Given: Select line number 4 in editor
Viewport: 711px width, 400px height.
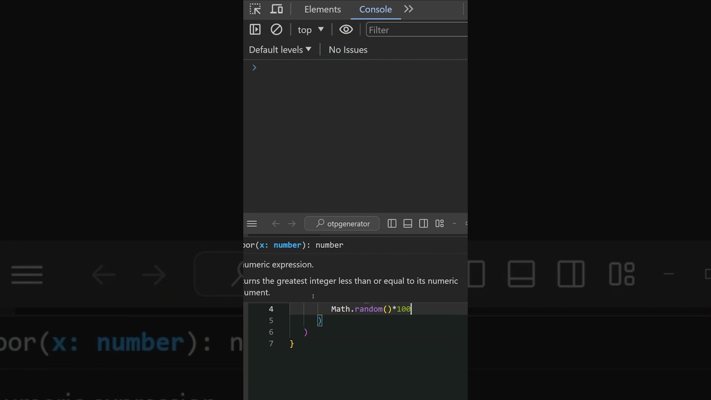Looking at the screenshot, I should coord(271,309).
